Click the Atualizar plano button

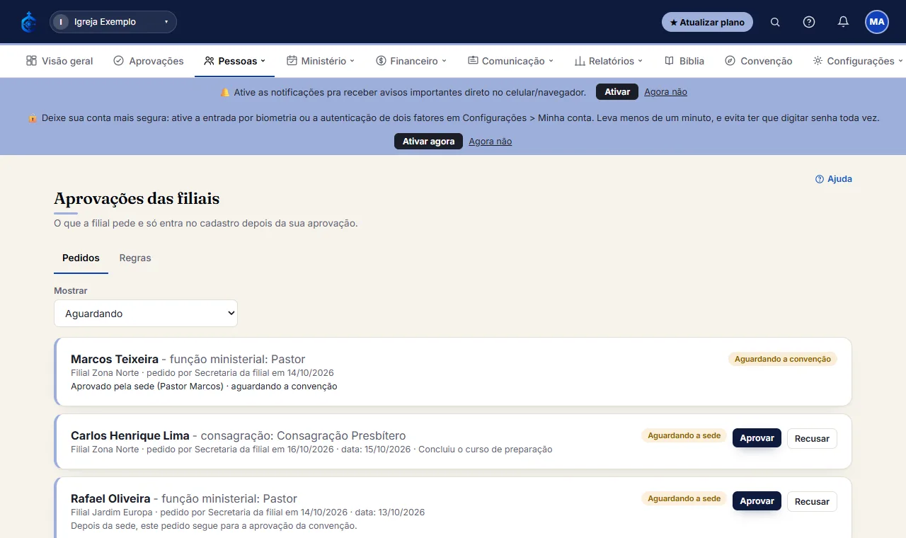click(x=707, y=22)
